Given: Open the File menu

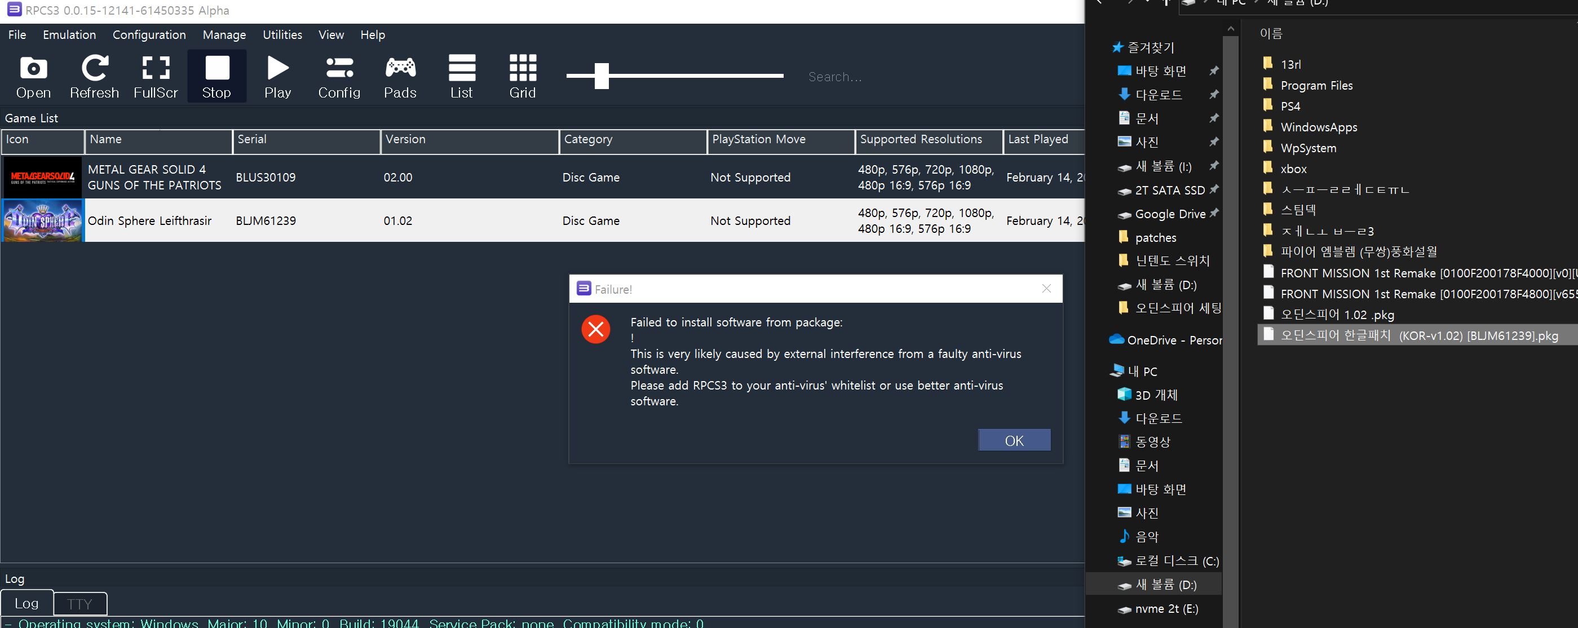Looking at the screenshot, I should 17,35.
